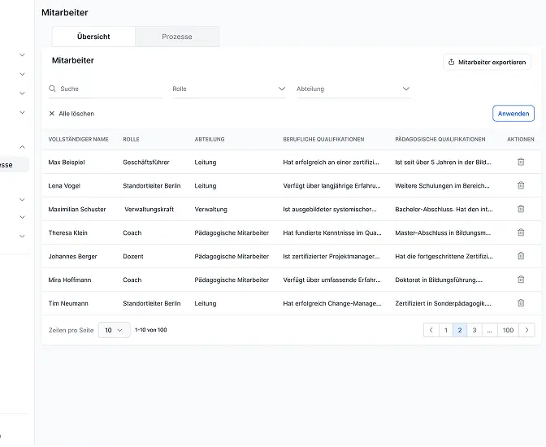Open the Rolle filter dropdown

229,89
